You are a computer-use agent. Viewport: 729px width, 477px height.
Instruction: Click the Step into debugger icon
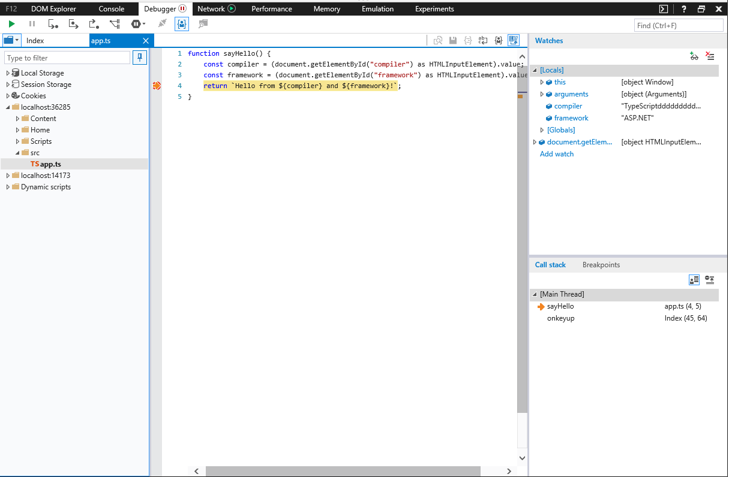53,24
